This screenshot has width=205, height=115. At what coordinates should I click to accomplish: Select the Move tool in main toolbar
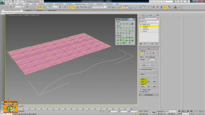(40, 7)
